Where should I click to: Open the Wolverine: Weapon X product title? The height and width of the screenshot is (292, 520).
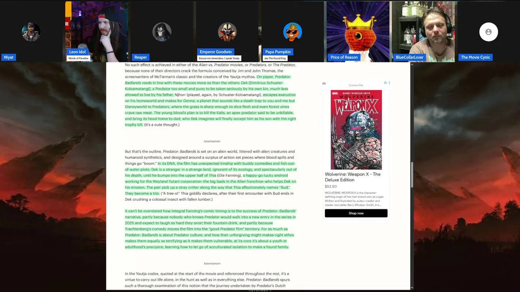(x=353, y=177)
